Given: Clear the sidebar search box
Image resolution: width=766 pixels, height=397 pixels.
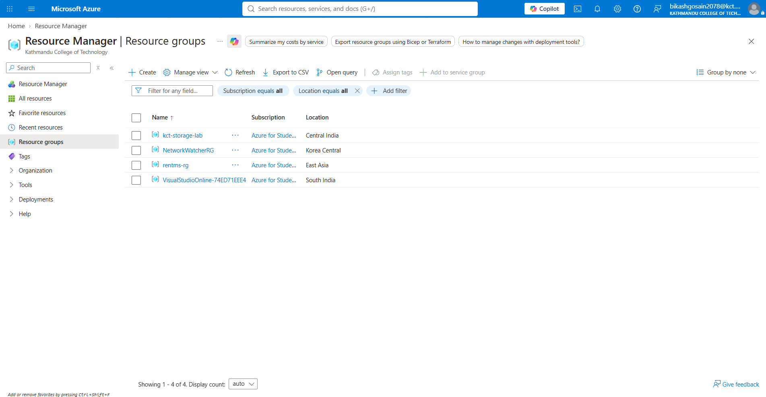Looking at the screenshot, I should 98,68.
